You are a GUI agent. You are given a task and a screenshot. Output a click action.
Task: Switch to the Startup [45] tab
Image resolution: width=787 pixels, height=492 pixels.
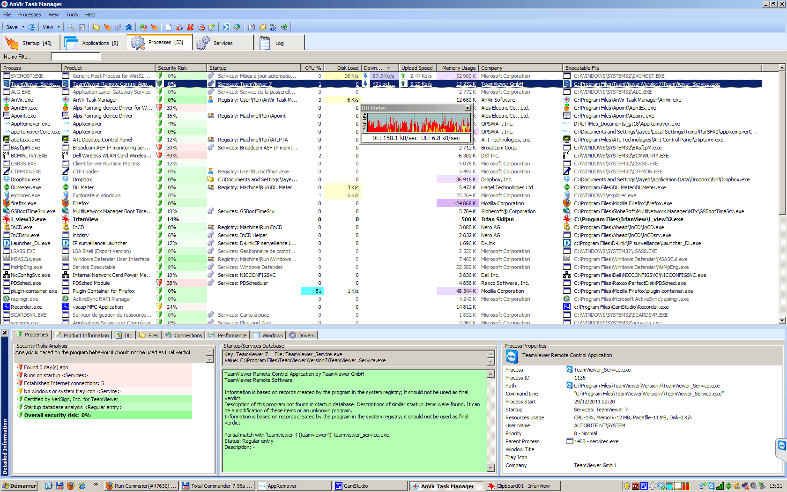31,43
